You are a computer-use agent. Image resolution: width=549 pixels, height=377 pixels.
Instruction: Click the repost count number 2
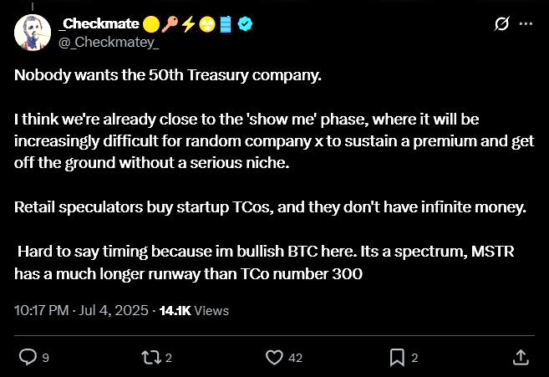tap(169, 358)
